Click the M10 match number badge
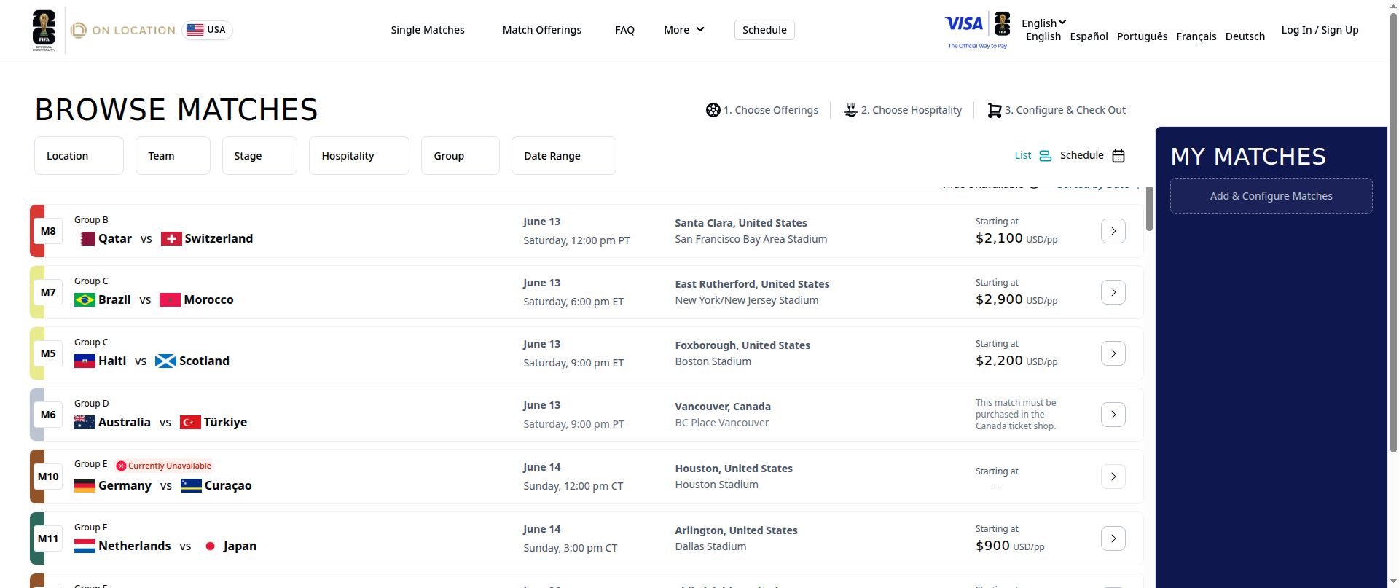 pos(48,477)
